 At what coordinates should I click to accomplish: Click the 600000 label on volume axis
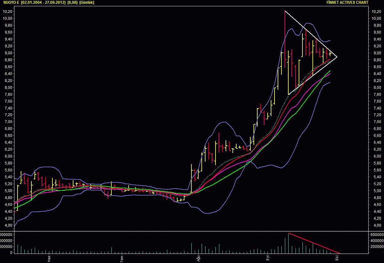[377, 235]
